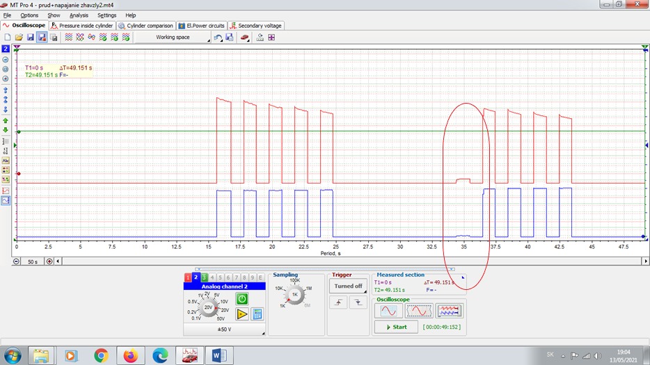
Task: Click the undo arrow icon in toolbar
Action: pos(218,37)
